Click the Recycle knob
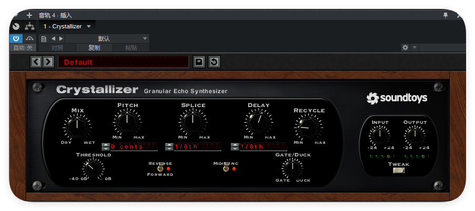The height and width of the screenshot is (211, 475). 308,127
